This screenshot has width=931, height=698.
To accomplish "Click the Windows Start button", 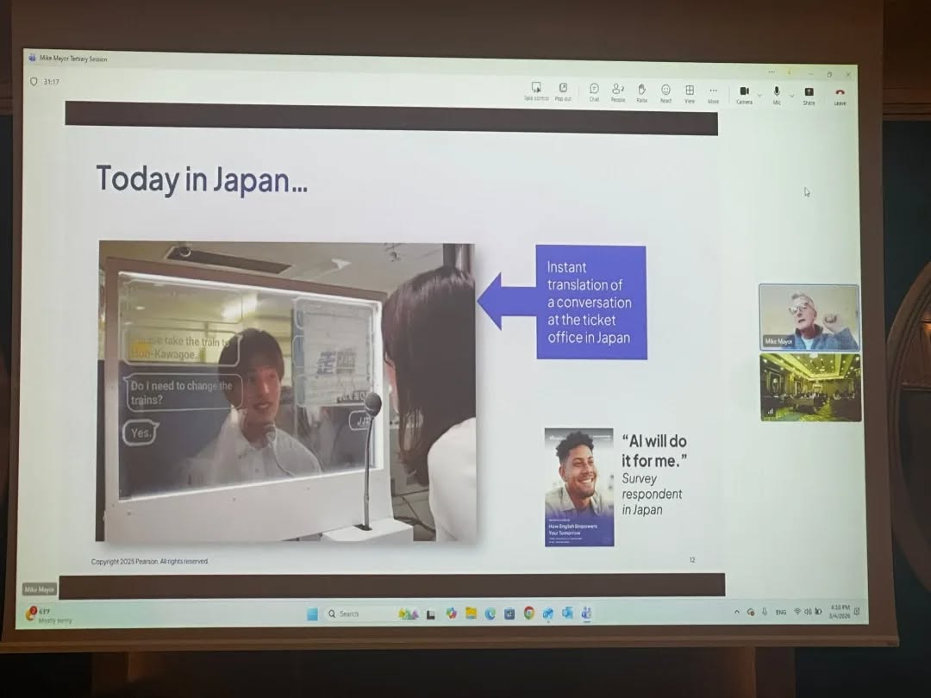I will point(312,614).
